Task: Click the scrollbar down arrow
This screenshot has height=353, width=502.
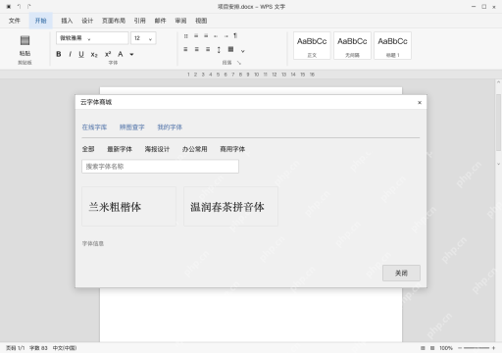Action: coord(498,164)
